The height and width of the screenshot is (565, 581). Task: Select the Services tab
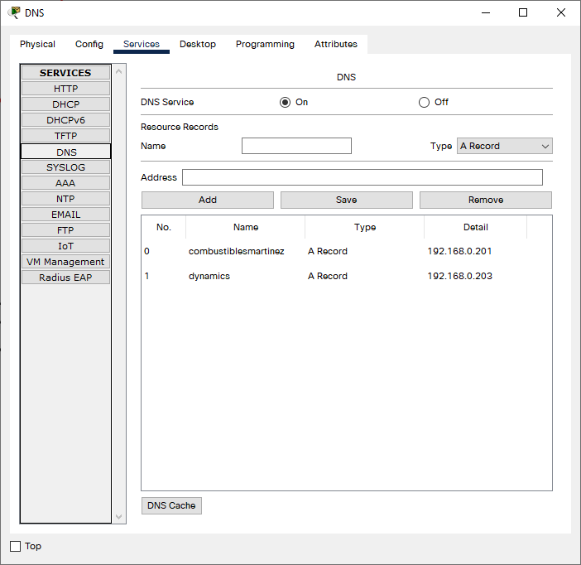point(142,44)
